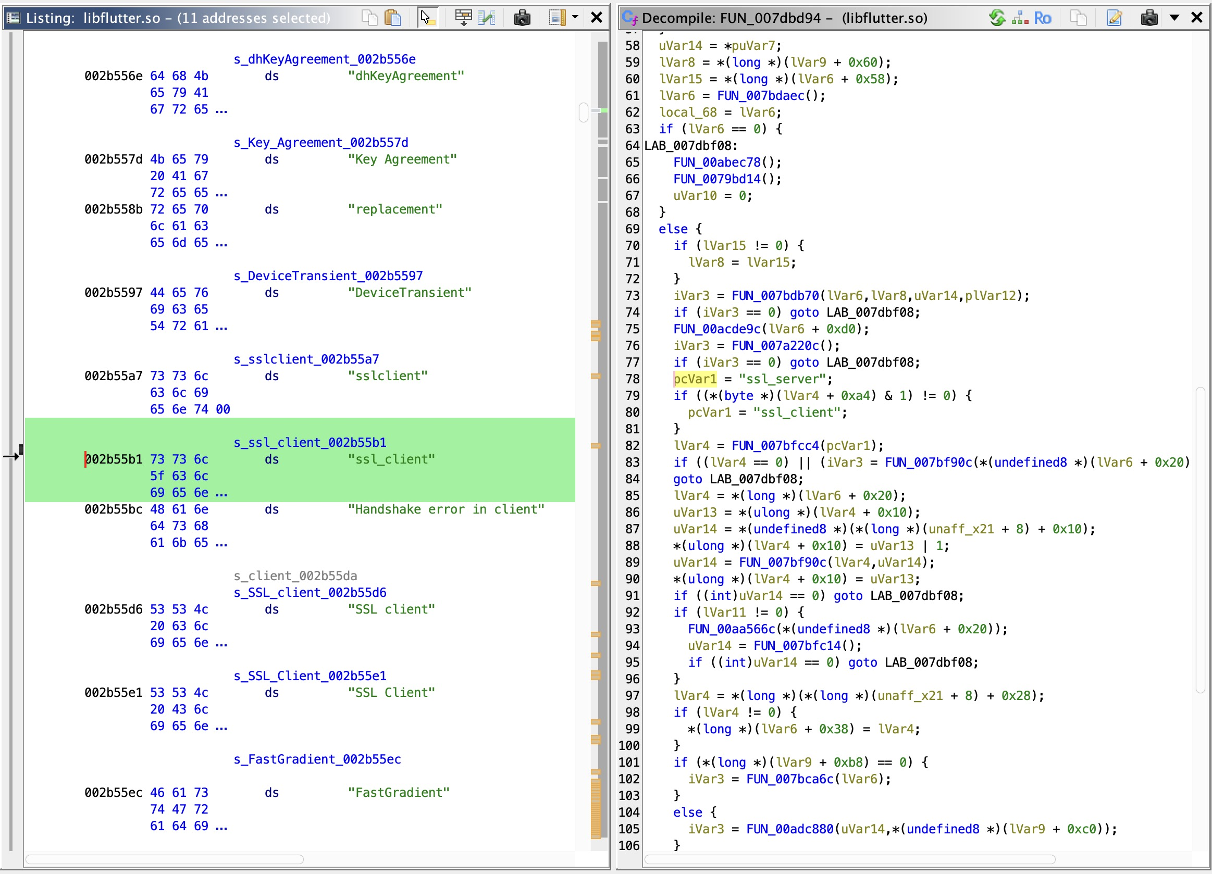Click the Listing window title icon
Screen dimensions: 1212x874
tap(14, 18)
